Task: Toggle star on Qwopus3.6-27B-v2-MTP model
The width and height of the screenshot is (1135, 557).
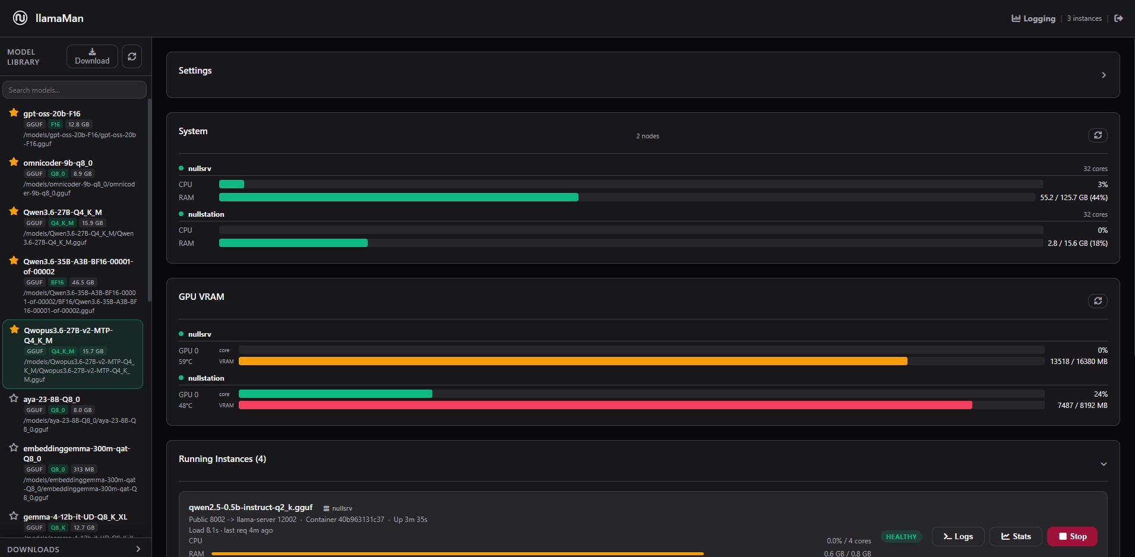Action: (x=14, y=330)
